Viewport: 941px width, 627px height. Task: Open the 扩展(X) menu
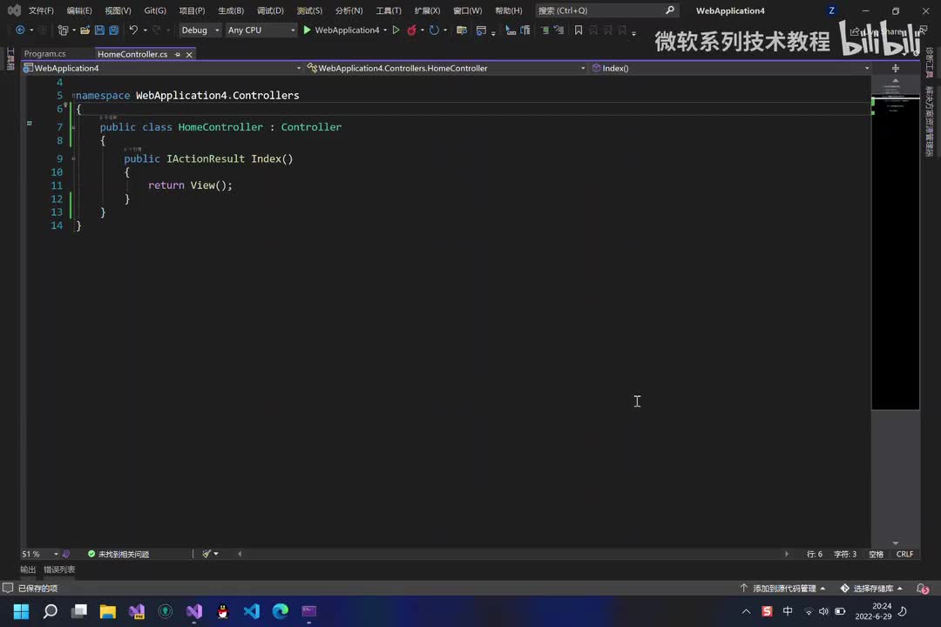pyautogui.click(x=427, y=10)
